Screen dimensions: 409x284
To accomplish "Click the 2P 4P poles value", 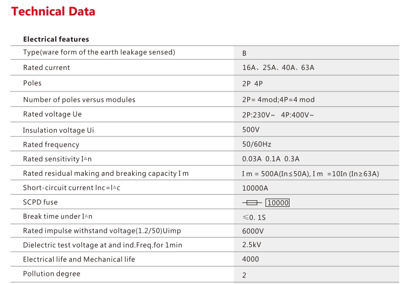I will (252, 84).
